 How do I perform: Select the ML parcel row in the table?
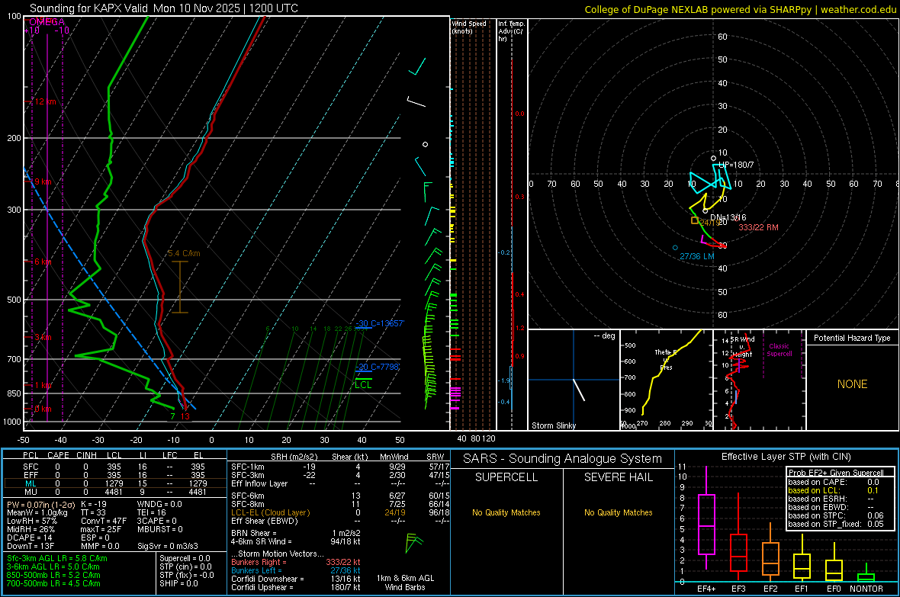click(x=115, y=483)
